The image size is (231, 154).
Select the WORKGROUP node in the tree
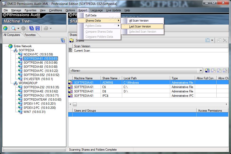tap(28, 83)
